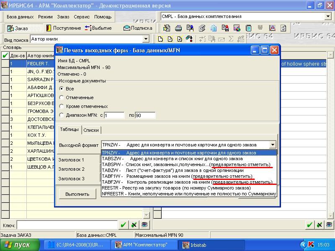This screenshot has width=335, height=251.
Task: Open the CMPL database selection dropdown
Action: 328,16
